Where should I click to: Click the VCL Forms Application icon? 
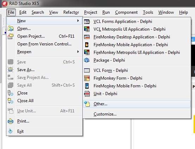point(87,21)
